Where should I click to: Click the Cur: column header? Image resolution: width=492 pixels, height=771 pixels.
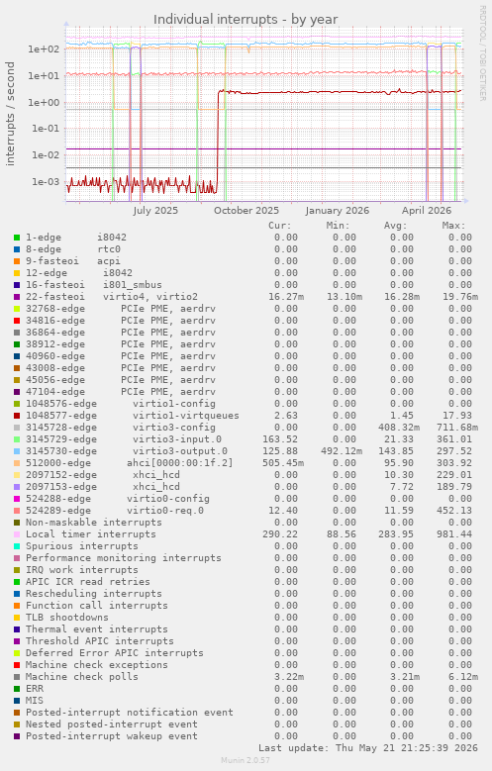(280, 226)
